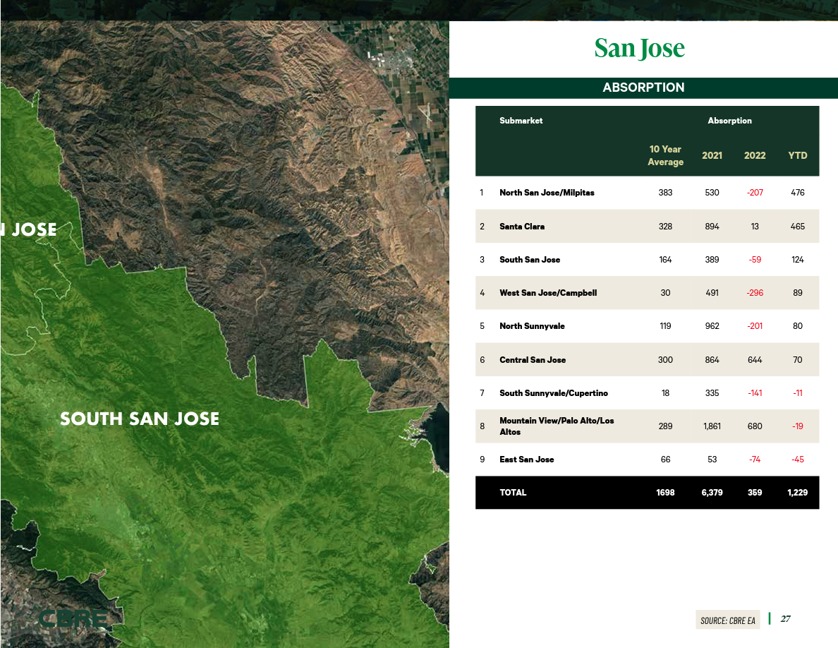Screen dimensions: 838x648
Task: Click Santa Clara 10-year value 328
Action: (x=665, y=226)
